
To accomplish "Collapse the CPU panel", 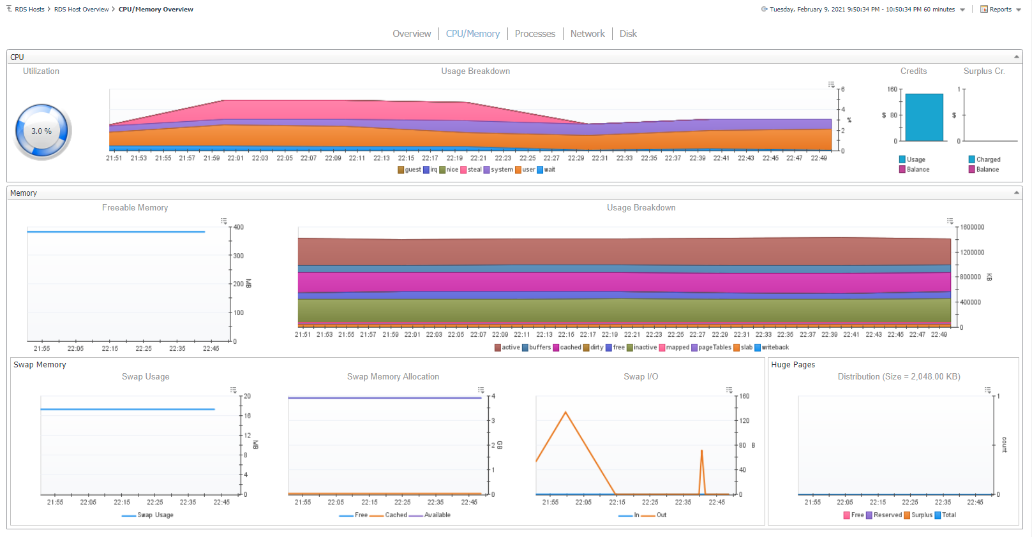I will [x=1017, y=57].
